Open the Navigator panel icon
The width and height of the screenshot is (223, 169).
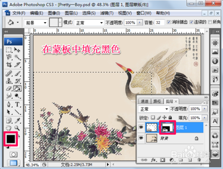tap(215, 43)
